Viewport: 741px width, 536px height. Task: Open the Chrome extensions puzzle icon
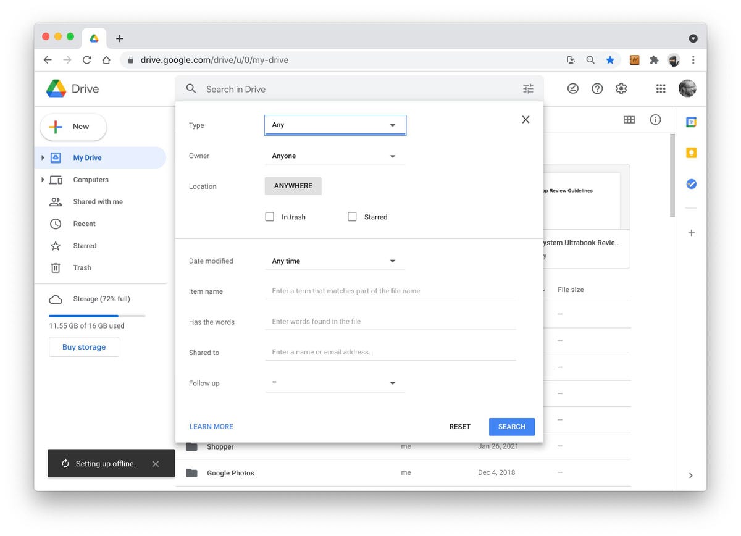(653, 60)
